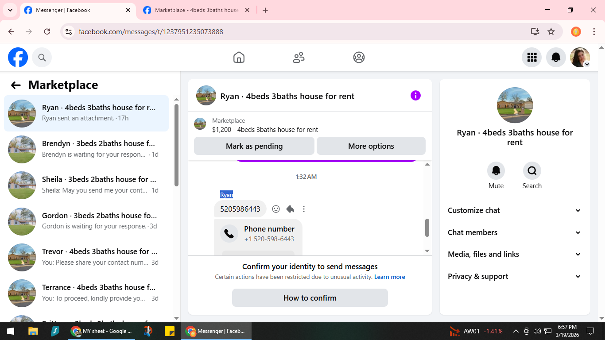
Task: Open MY sheet Google taskbar window
Action: [x=101, y=331]
